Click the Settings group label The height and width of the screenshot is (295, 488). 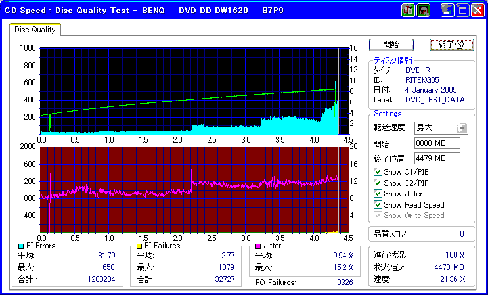coord(388,114)
